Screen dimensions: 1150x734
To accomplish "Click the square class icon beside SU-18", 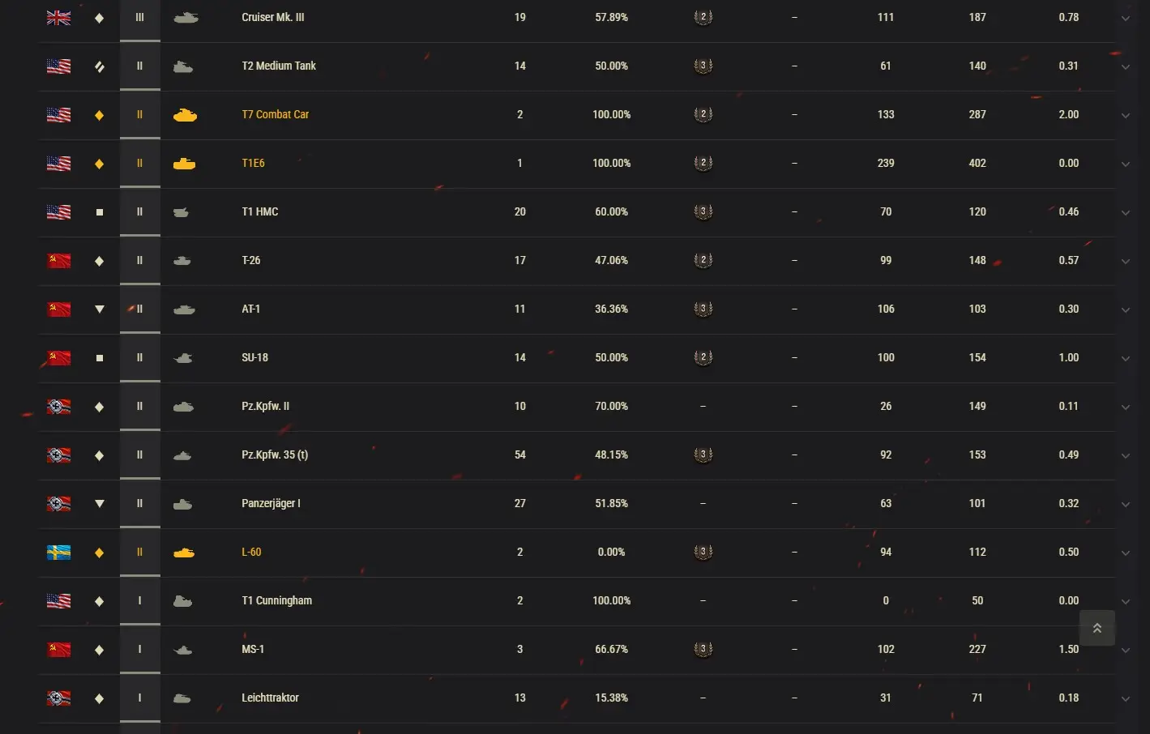I will coord(100,358).
